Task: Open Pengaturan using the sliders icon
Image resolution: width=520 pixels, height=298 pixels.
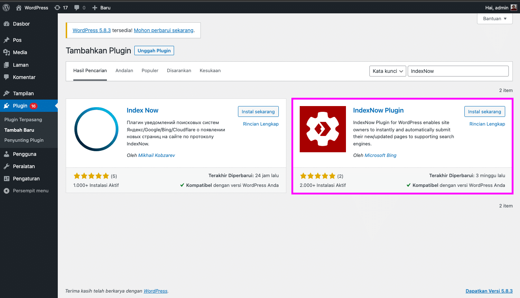Action: 6,179
